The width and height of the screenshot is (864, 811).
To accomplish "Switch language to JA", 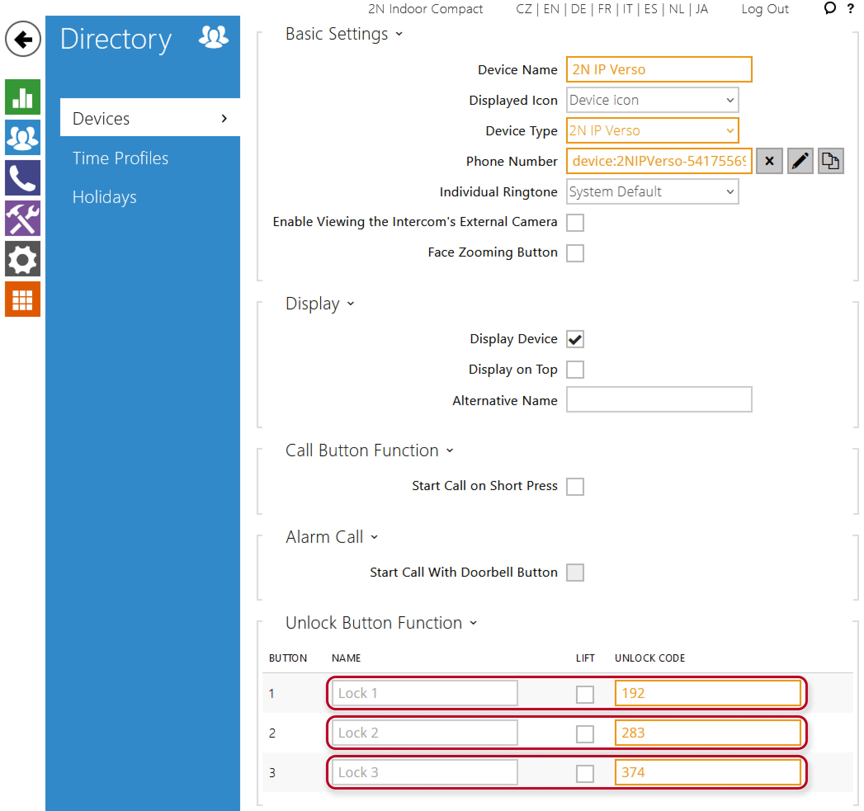I will pos(702,9).
